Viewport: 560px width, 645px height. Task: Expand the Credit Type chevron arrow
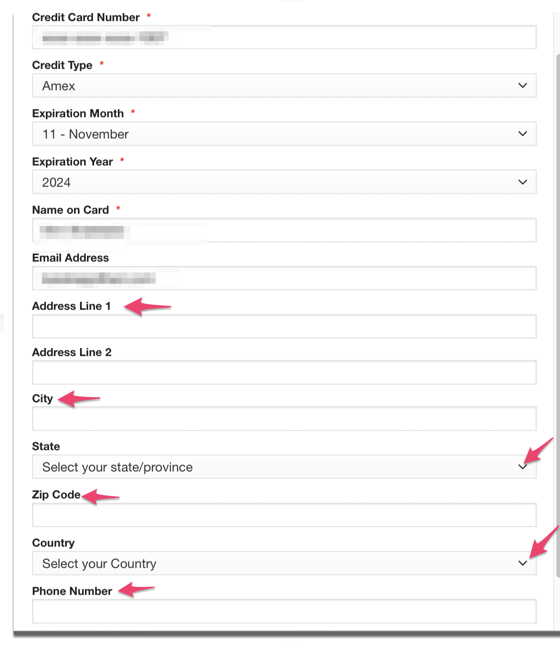click(523, 85)
